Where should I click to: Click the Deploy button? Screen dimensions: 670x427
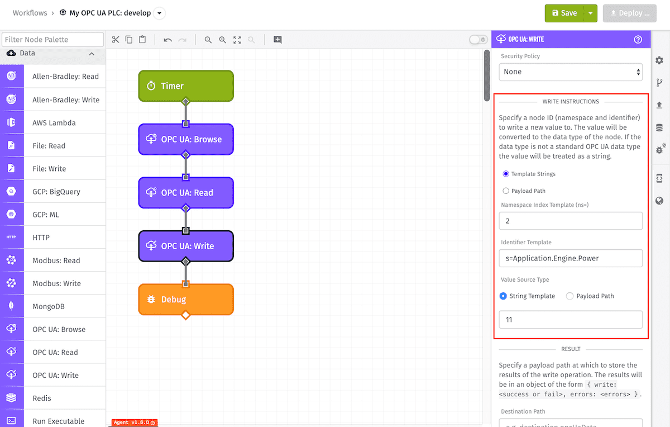629,13
